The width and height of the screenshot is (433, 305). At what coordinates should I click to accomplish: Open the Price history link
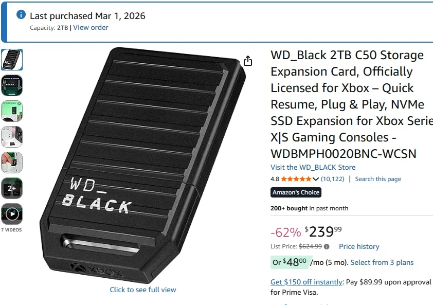[359, 247]
